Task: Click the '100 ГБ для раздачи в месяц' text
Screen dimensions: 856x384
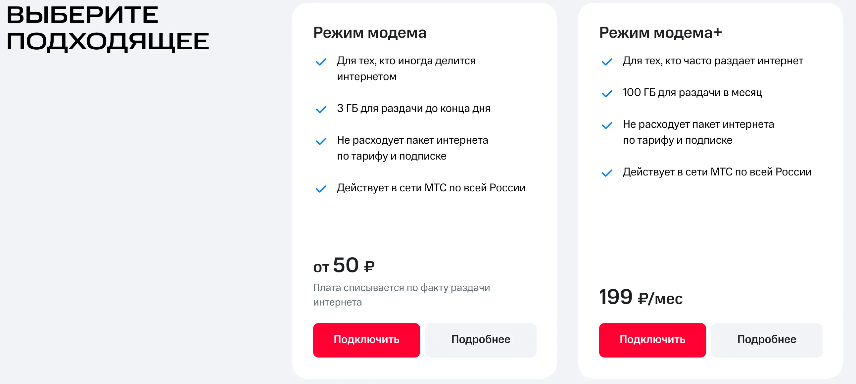Action: (692, 93)
